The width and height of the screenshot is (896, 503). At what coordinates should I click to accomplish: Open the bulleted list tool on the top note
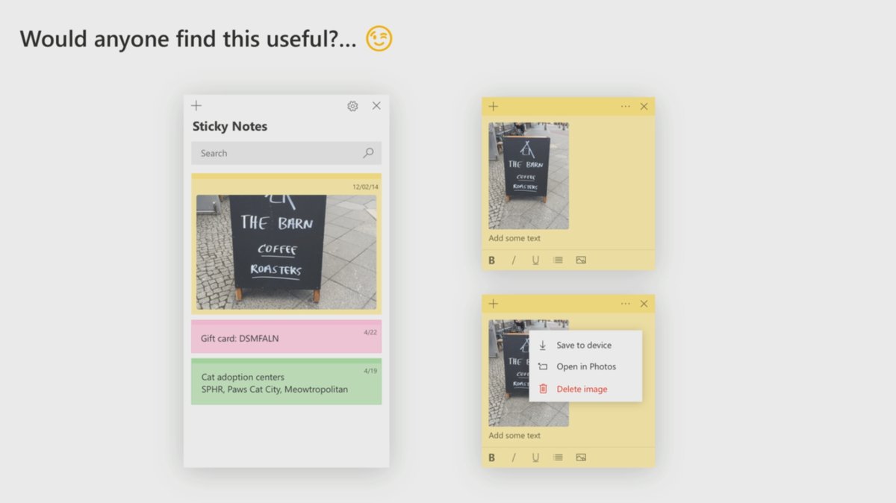[x=558, y=260]
